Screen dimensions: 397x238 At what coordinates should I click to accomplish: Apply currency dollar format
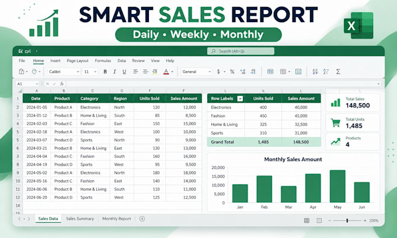(x=218, y=72)
